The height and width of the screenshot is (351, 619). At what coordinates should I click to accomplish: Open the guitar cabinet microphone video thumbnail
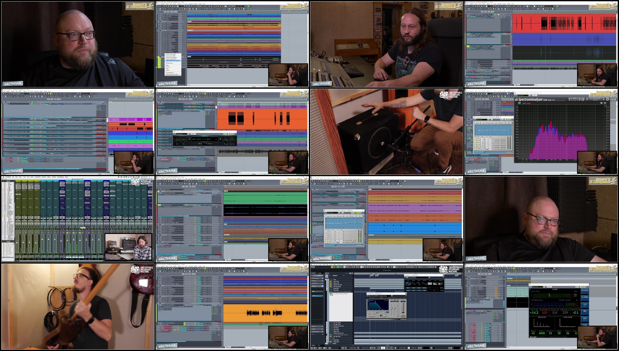(387, 132)
